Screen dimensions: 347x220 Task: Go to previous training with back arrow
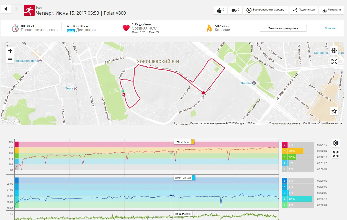coord(6,9)
